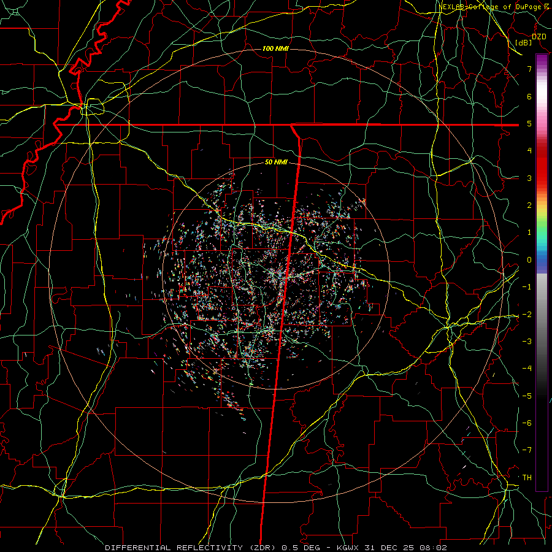The image size is (552, 552).
Task: Click the "-6" tick label on the ZDR scale
Action: (527, 423)
